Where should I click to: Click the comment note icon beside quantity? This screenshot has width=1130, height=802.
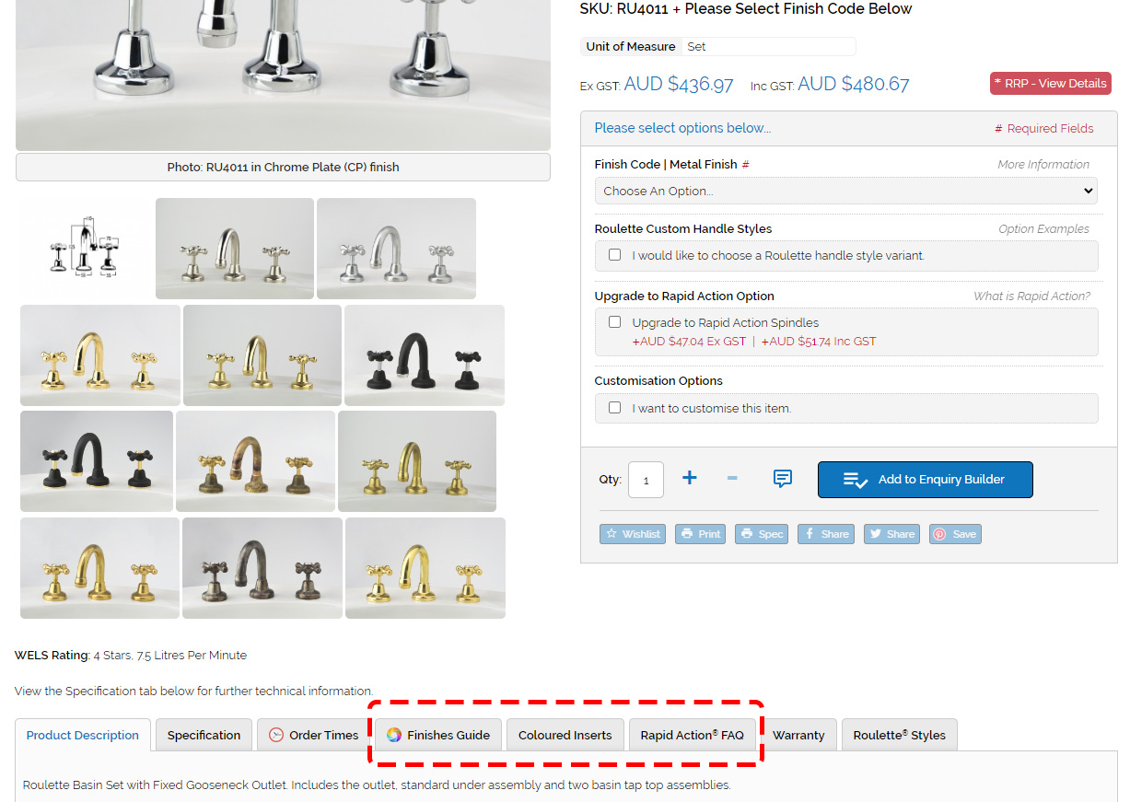[x=782, y=479]
